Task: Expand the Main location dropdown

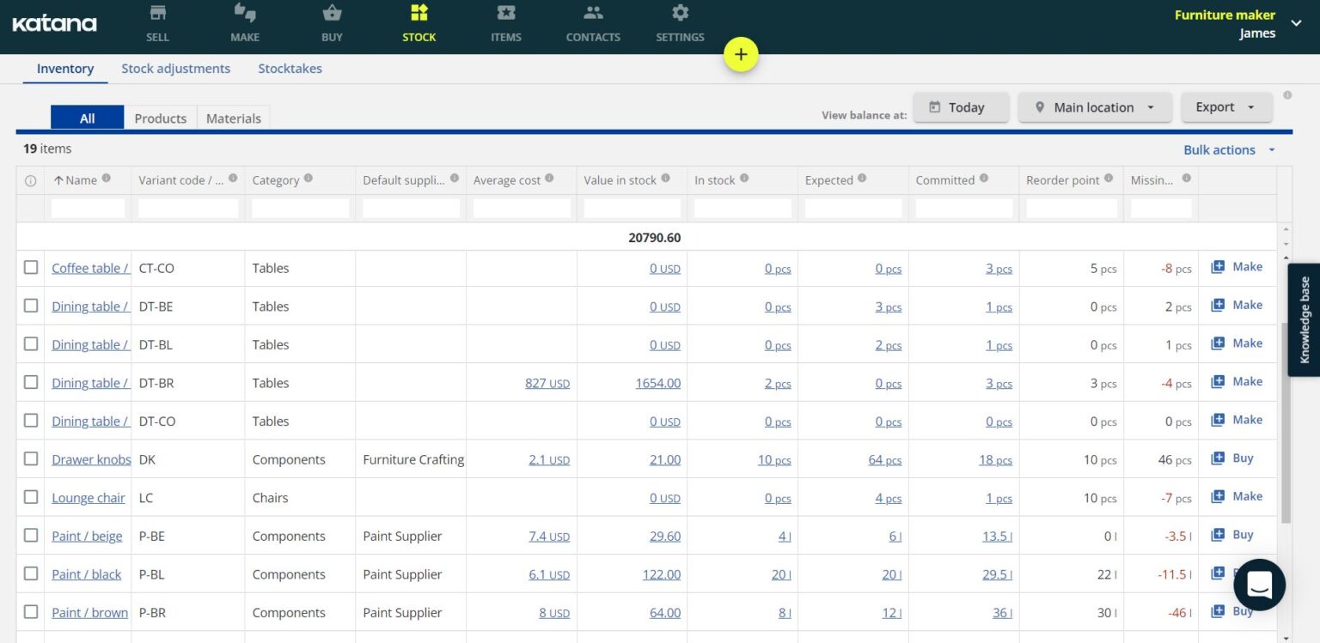Action: click(1095, 107)
